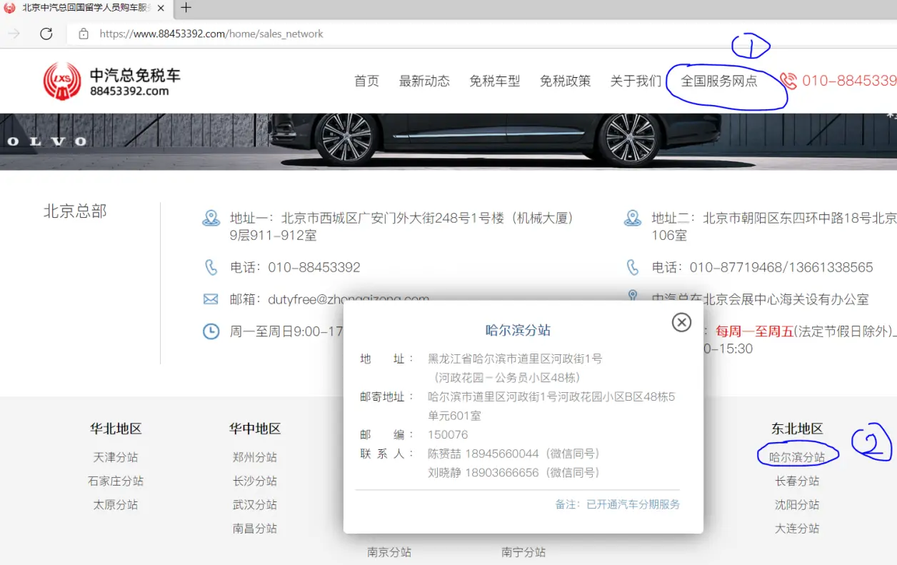Open 大连分站 branch link
Viewport: 897px width, 565px height.
[797, 529]
